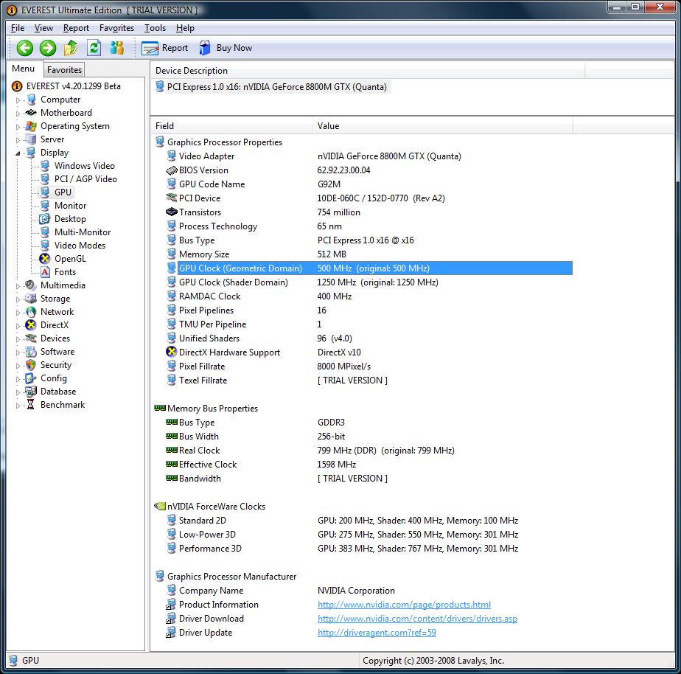
Task: Click the EVEREST orange info icon in tree
Action: 17,86
